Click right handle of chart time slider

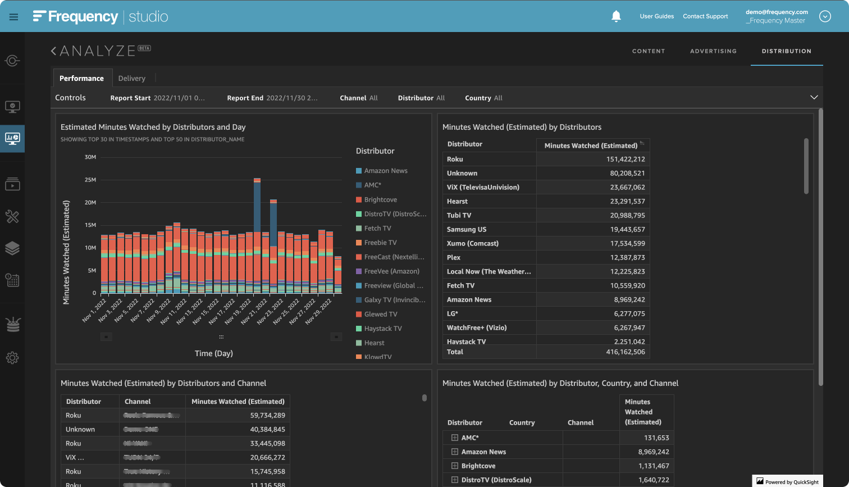(336, 337)
